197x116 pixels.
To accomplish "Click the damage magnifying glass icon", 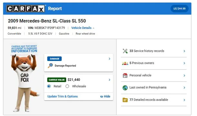I will click(50, 65).
